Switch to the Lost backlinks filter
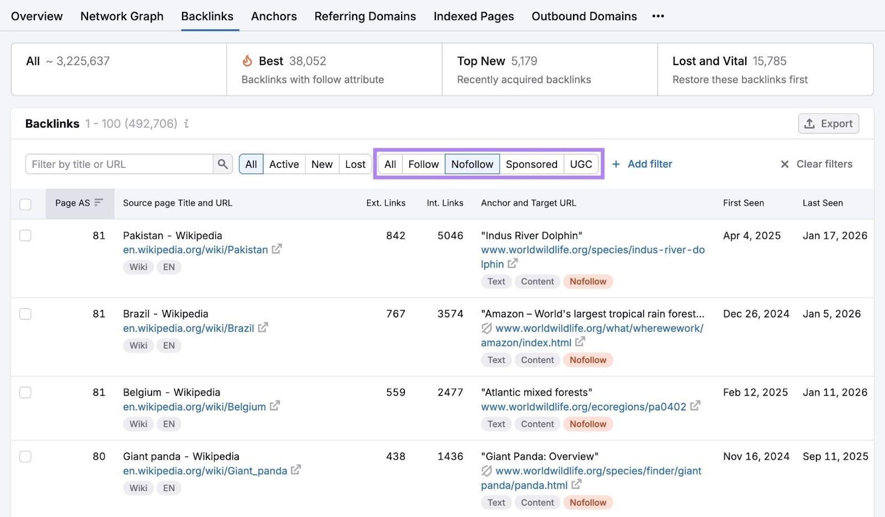885x517 pixels. (x=355, y=163)
